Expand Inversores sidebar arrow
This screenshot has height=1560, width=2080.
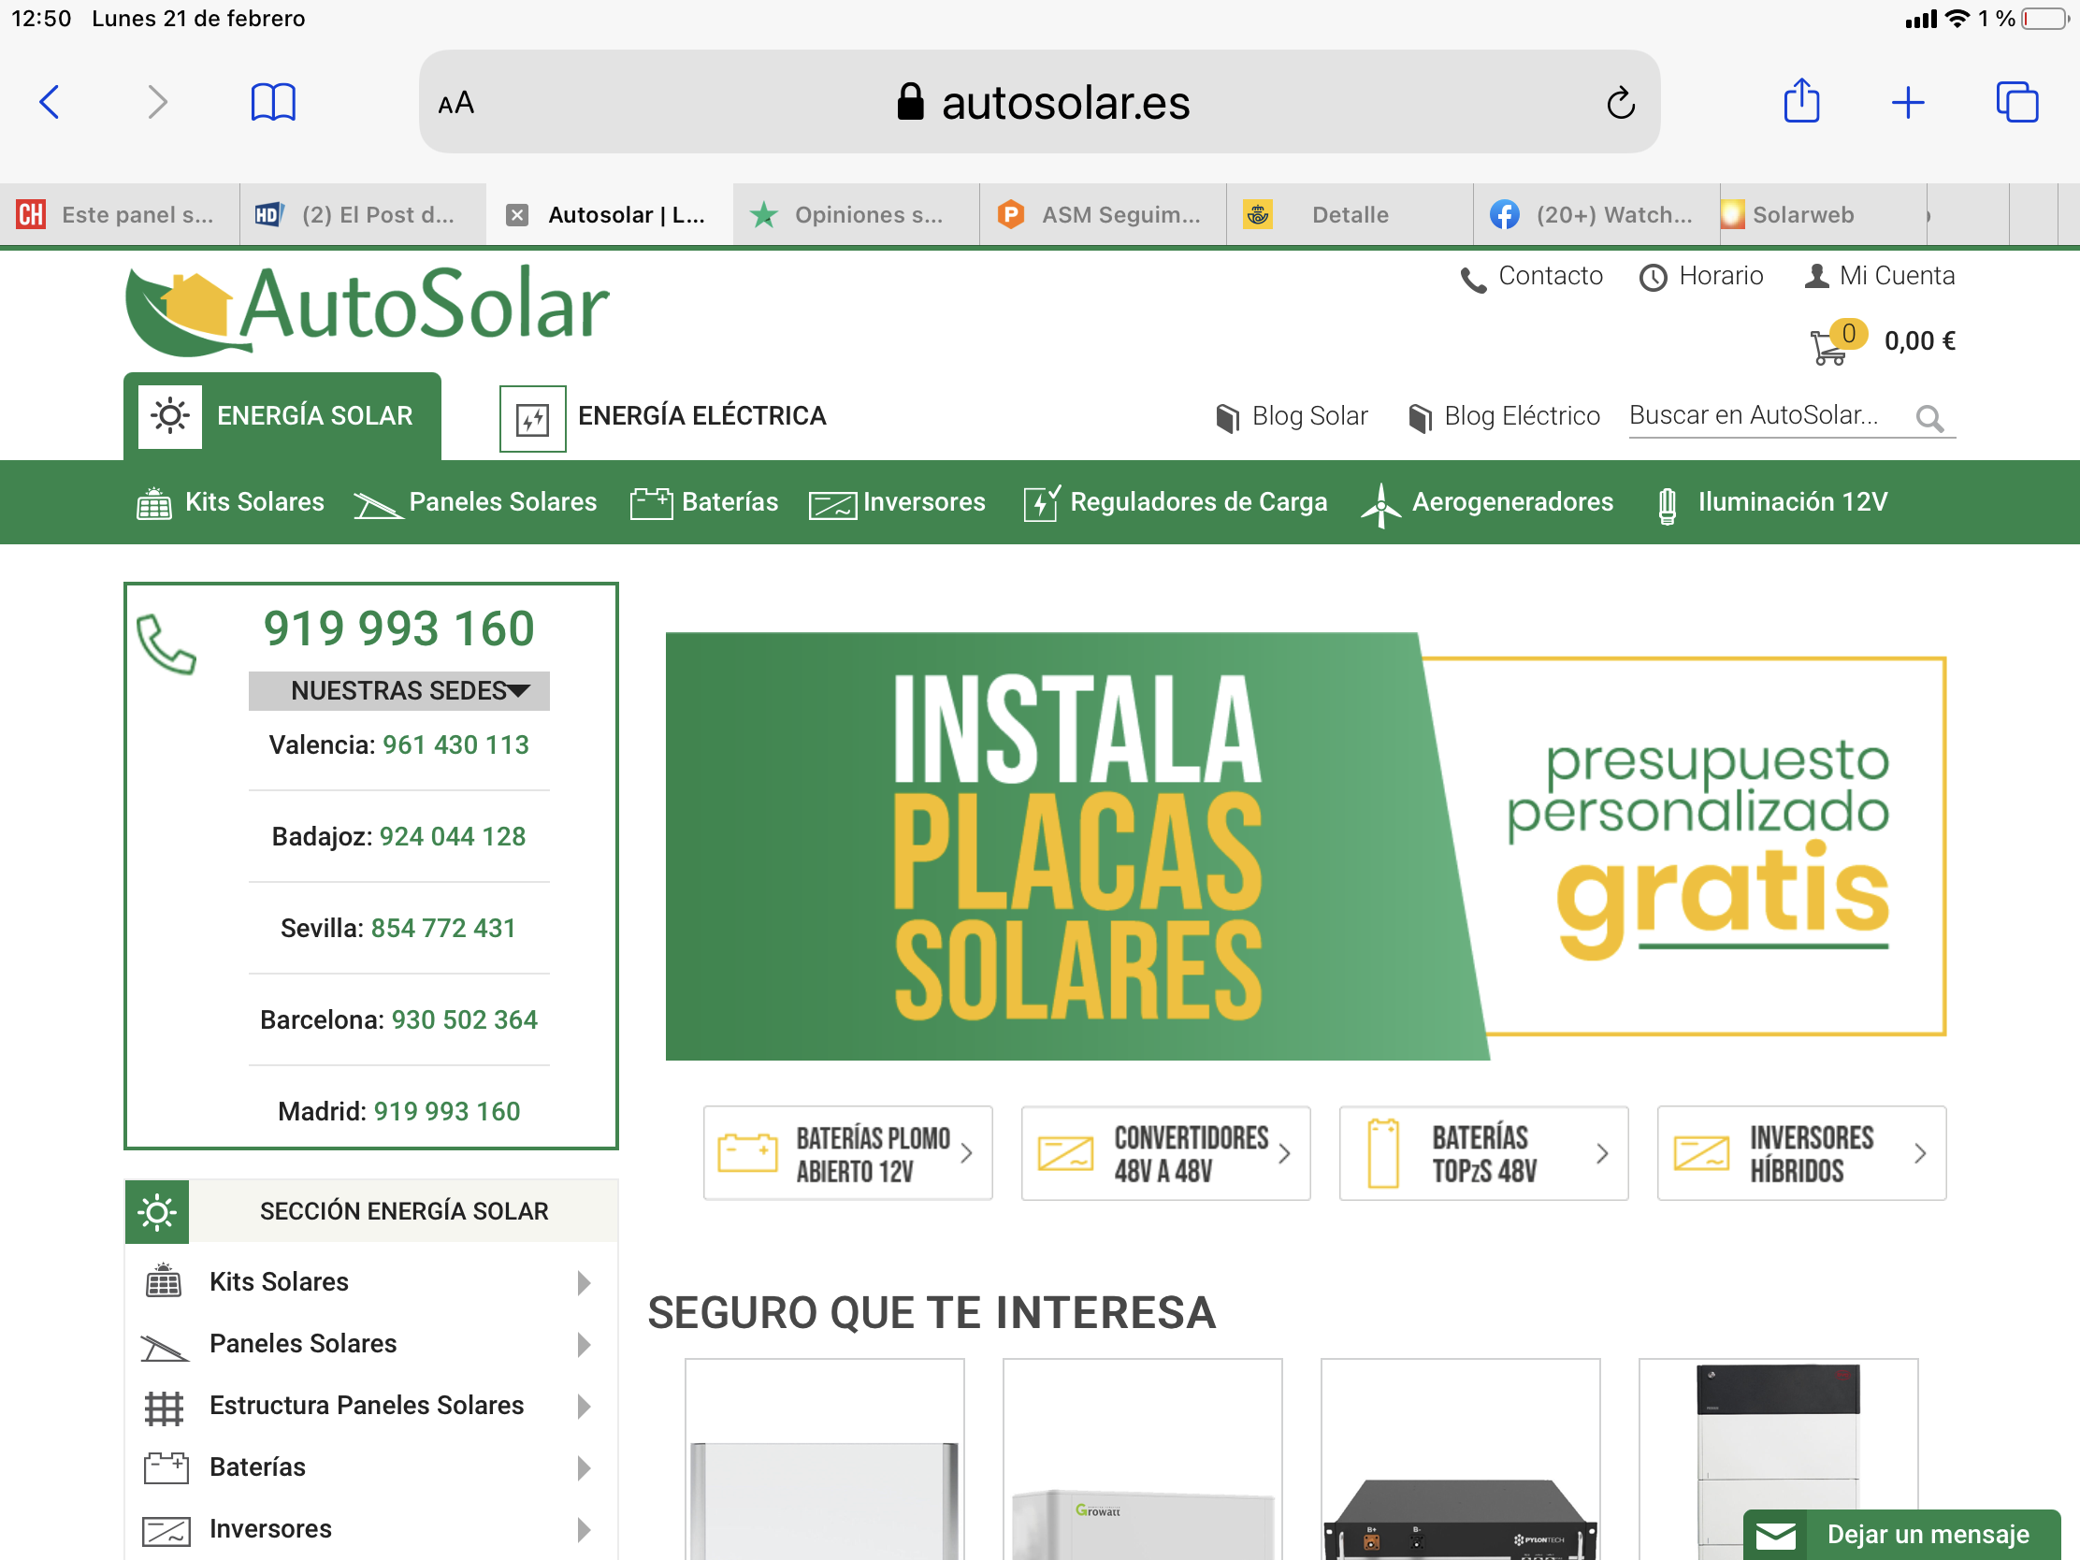pyautogui.click(x=584, y=1530)
